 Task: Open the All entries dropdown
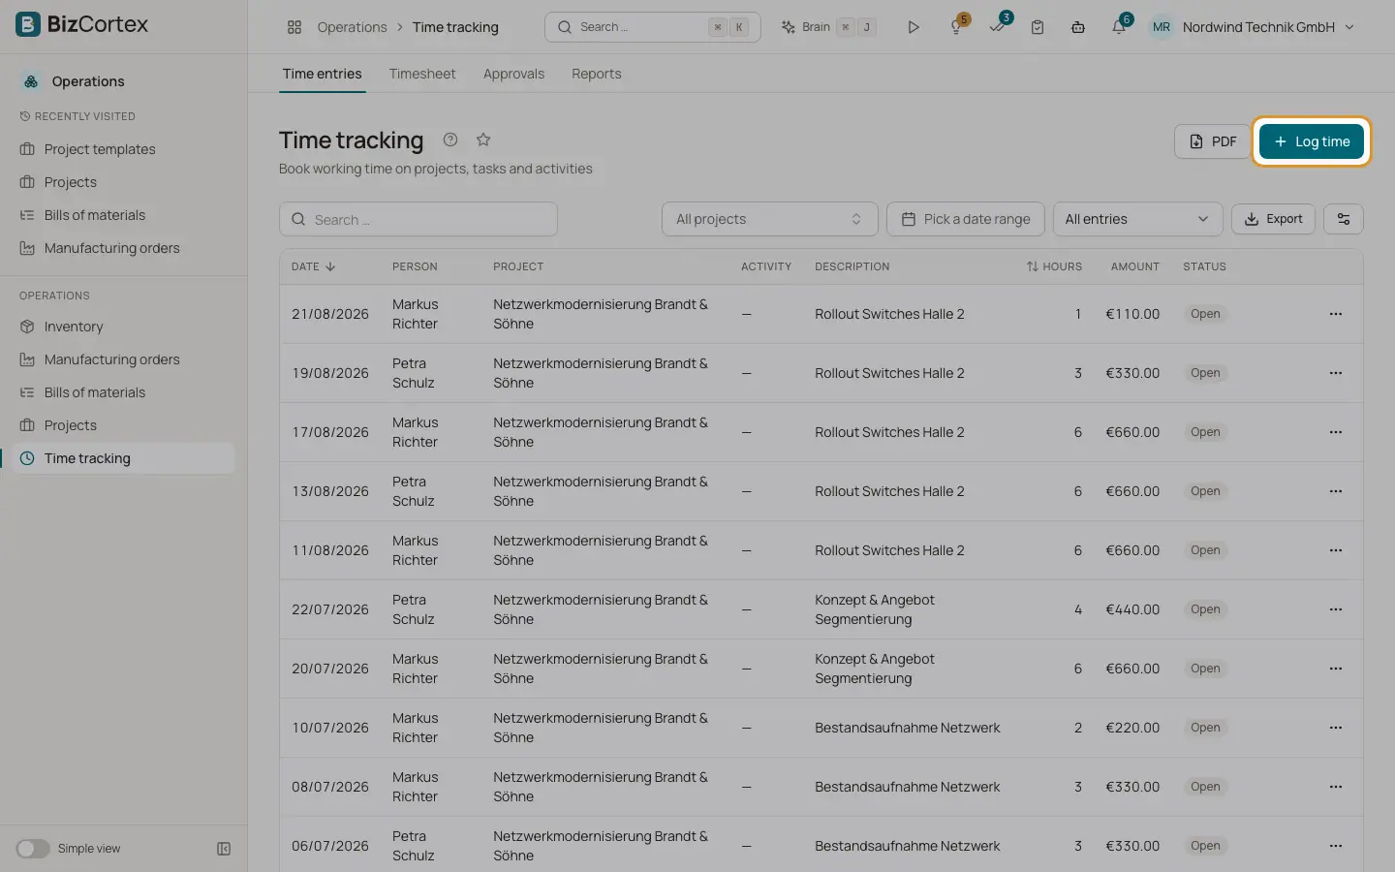pyautogui.click(x=1137, y=219)
